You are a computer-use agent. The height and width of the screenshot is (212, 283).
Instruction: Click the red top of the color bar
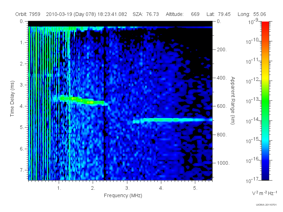coord(265,25)
